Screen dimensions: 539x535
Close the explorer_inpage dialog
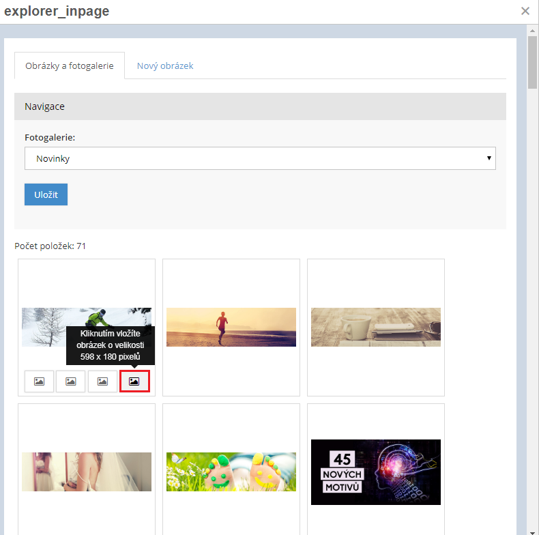click(525, 11)
